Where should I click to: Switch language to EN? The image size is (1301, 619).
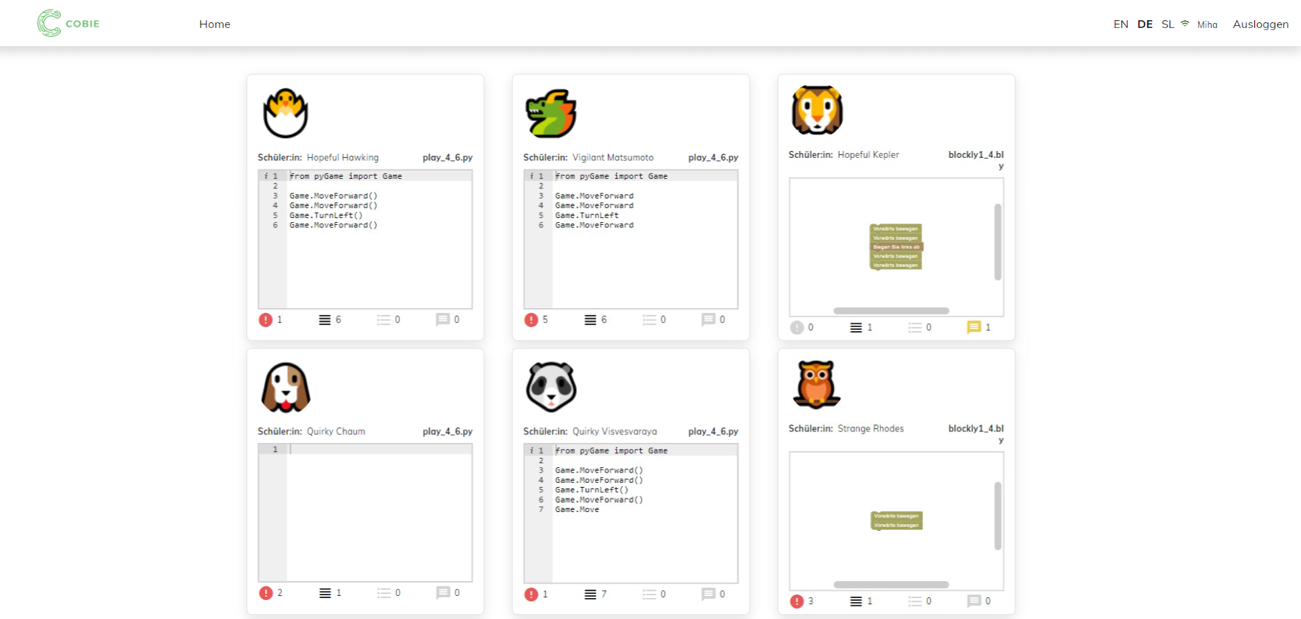(x=1120, y=24)
